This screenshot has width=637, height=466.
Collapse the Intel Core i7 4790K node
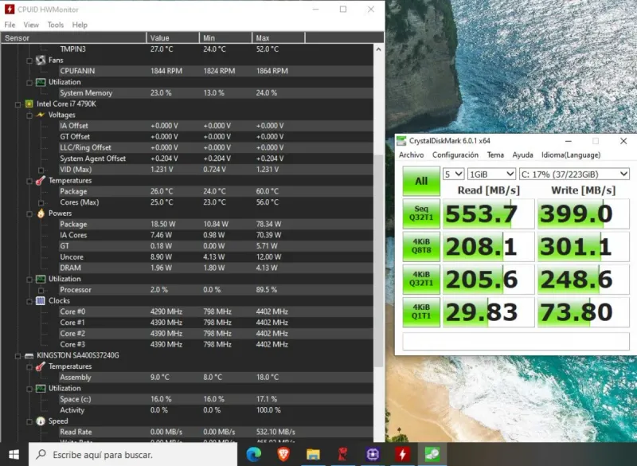(18, 104)
